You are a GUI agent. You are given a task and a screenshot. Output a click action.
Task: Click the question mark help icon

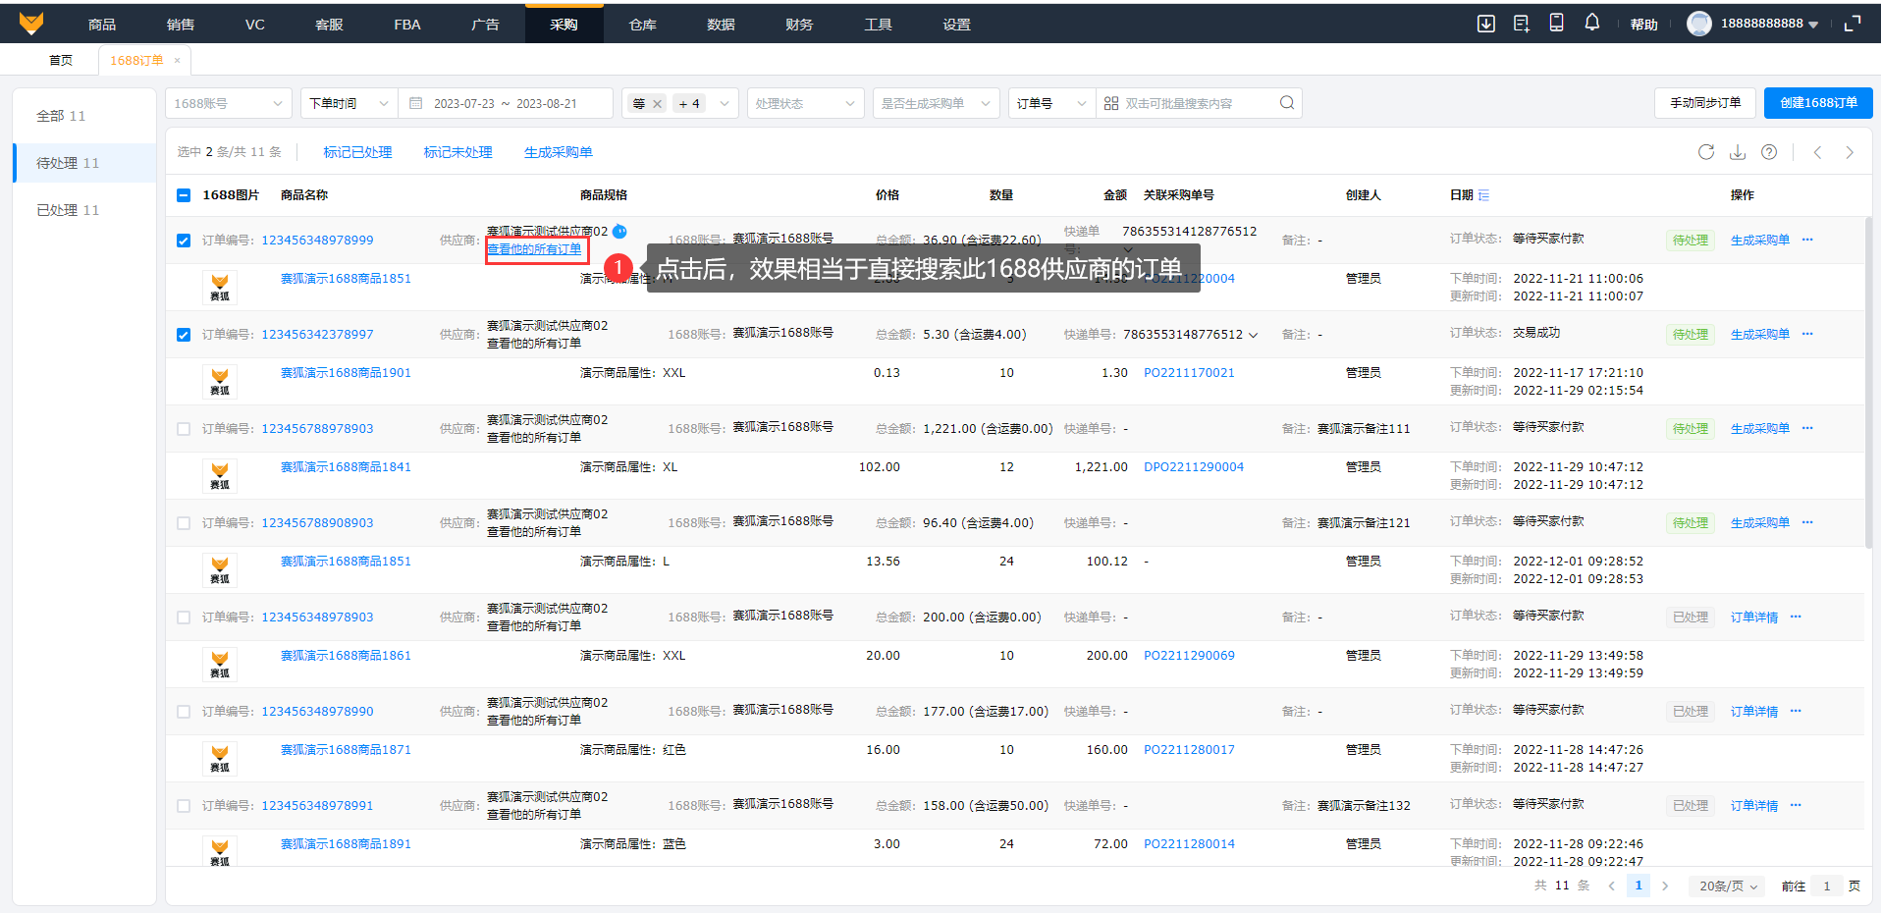click(1769, 152)
